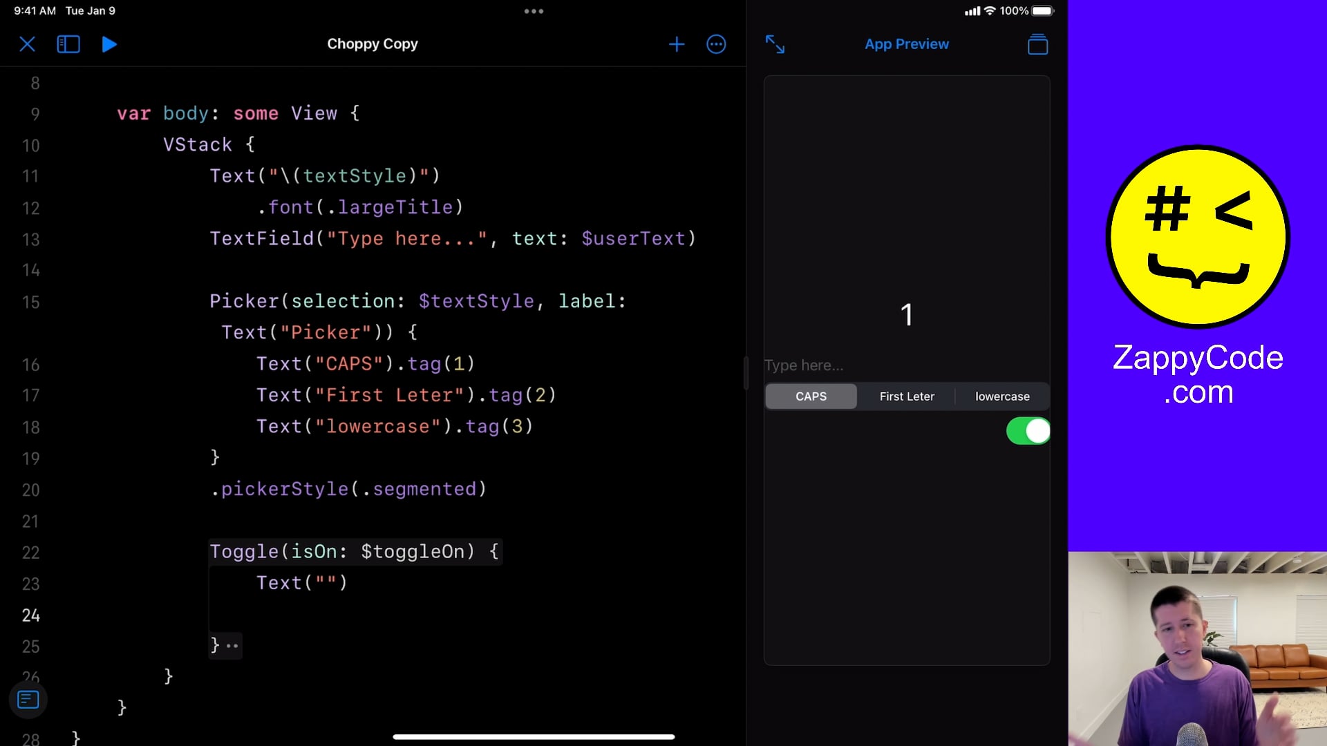The height and width of the screenshot is (746, 1327).
Task: Click the .pickerStyle(.segmented) code line
Action: click(348, 489)
